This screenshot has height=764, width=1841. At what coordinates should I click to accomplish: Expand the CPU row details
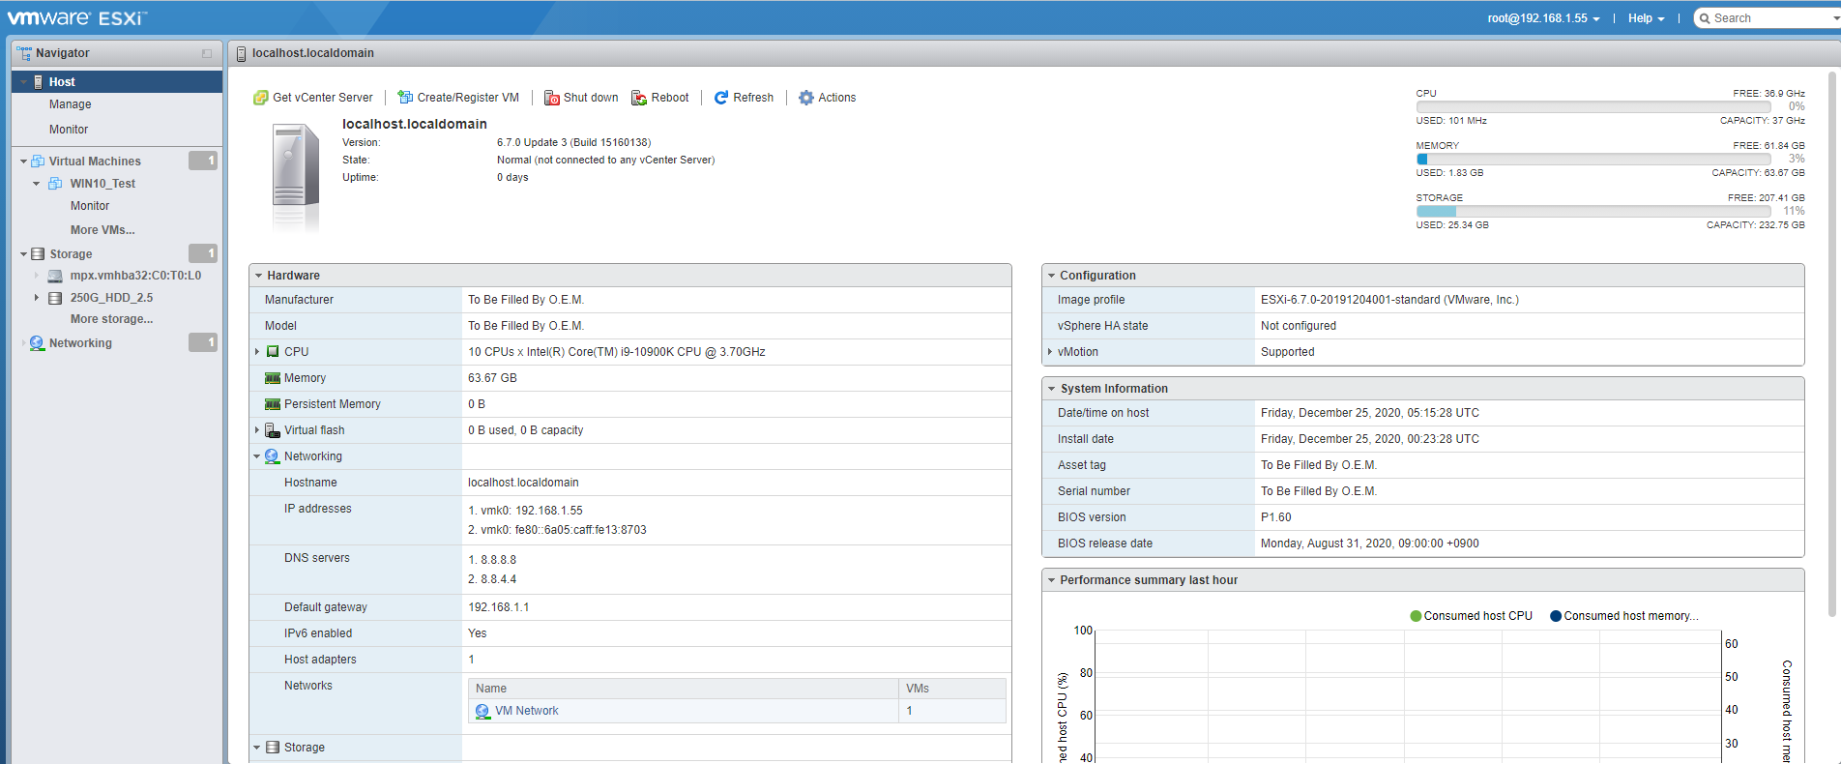(x=257, y=352)
